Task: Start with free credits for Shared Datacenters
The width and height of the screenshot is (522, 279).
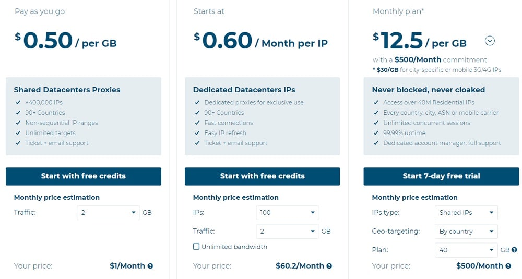Action: (x=83, y=176)
